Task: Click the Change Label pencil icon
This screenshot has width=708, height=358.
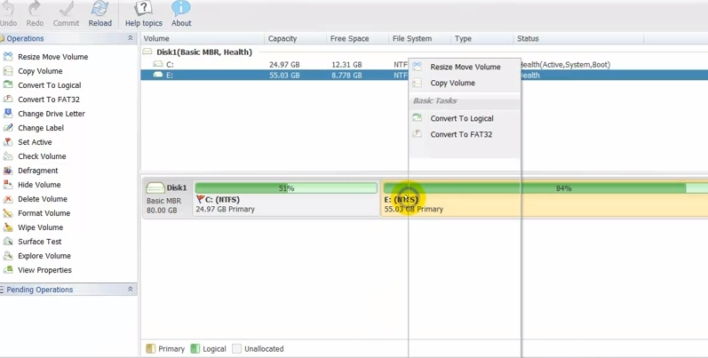Action: 8,128
